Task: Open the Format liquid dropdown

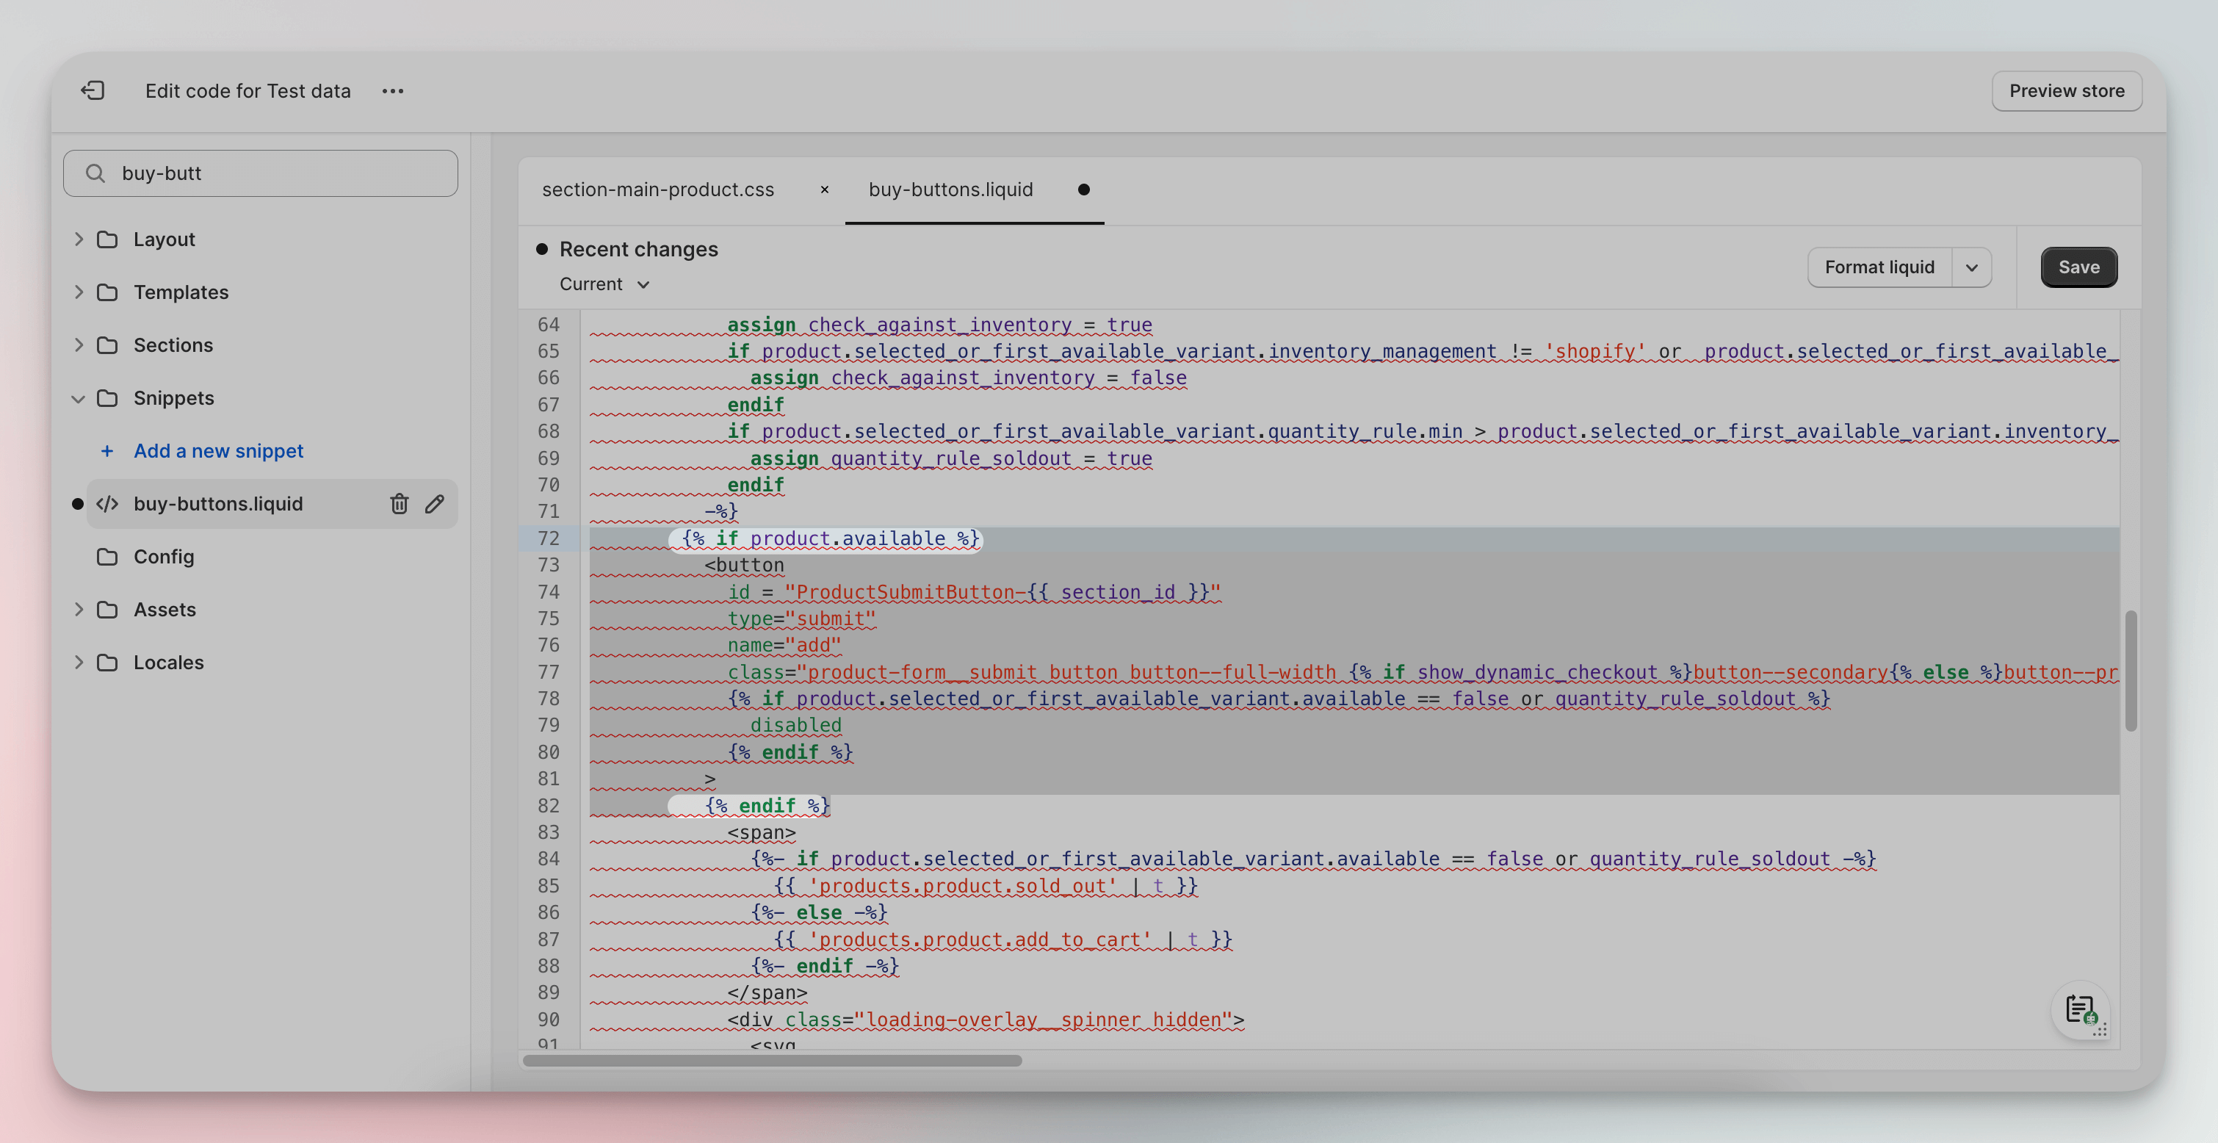Action: pyautogui.click(x=1970, y=267)
